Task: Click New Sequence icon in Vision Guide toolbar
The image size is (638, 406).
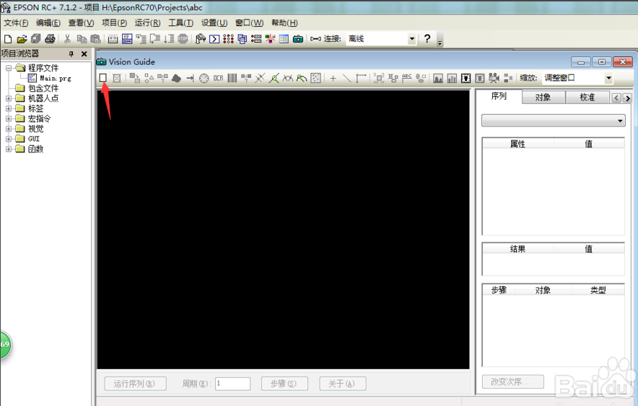Action: 103,78
